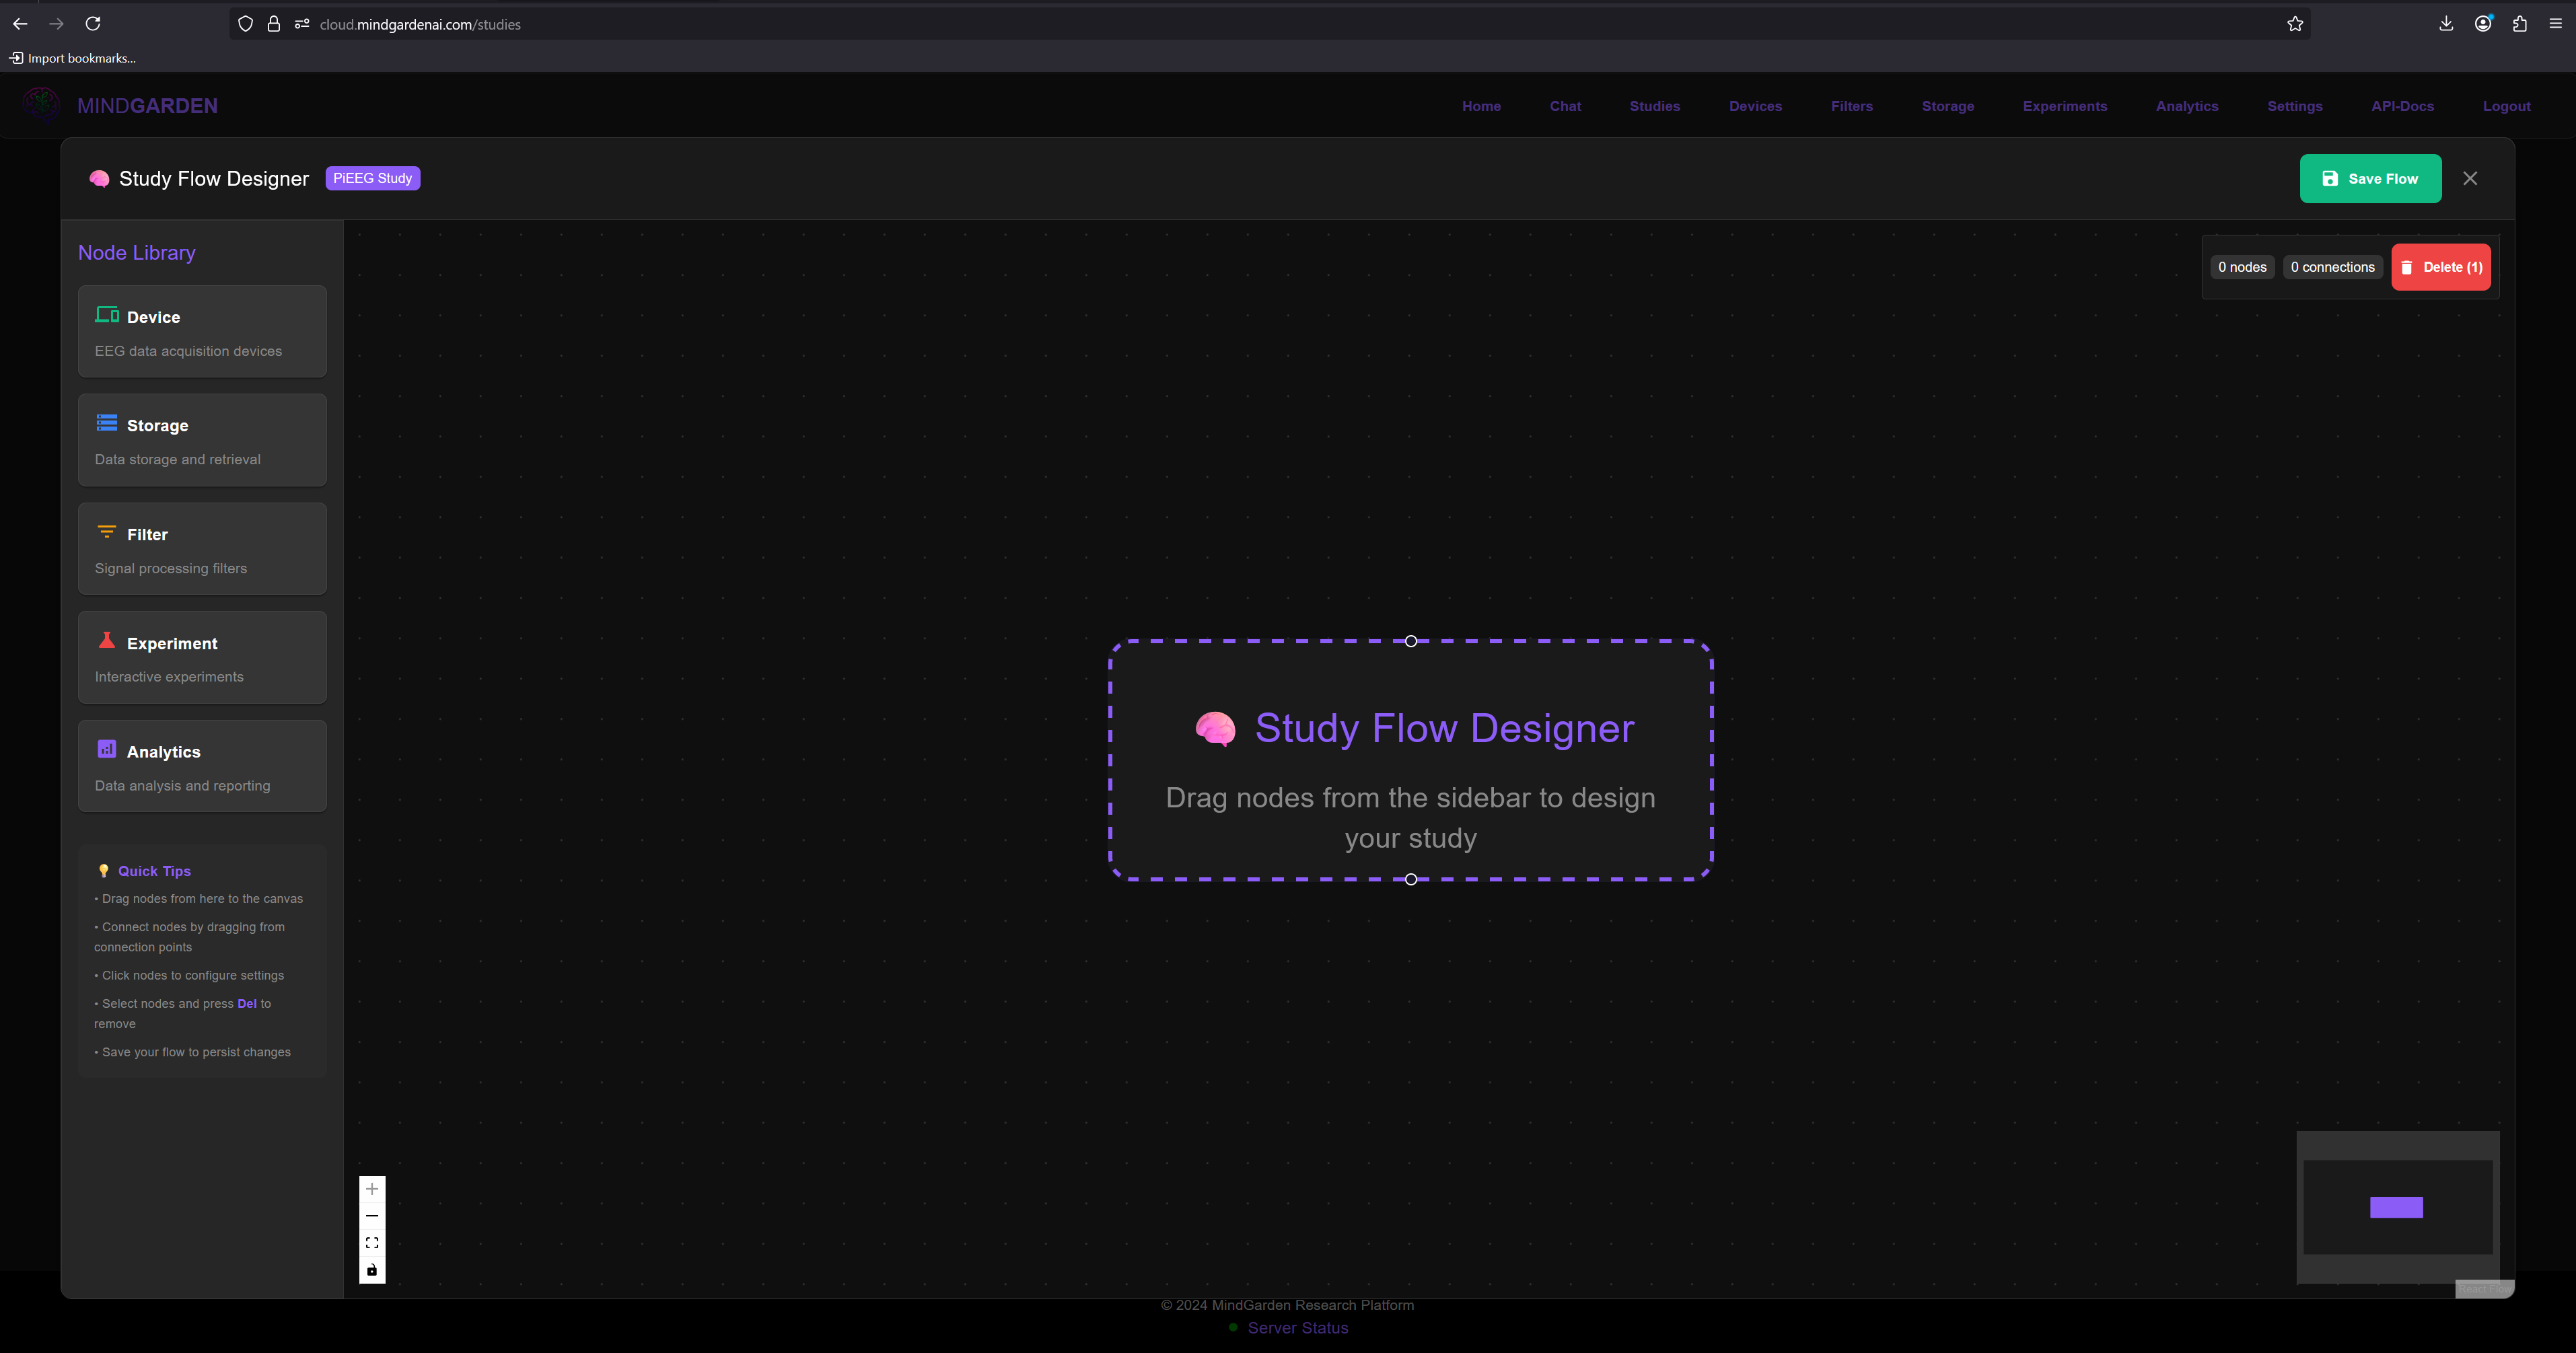
Task: Click the Analytics chart icon
Action: click(107, 749)
